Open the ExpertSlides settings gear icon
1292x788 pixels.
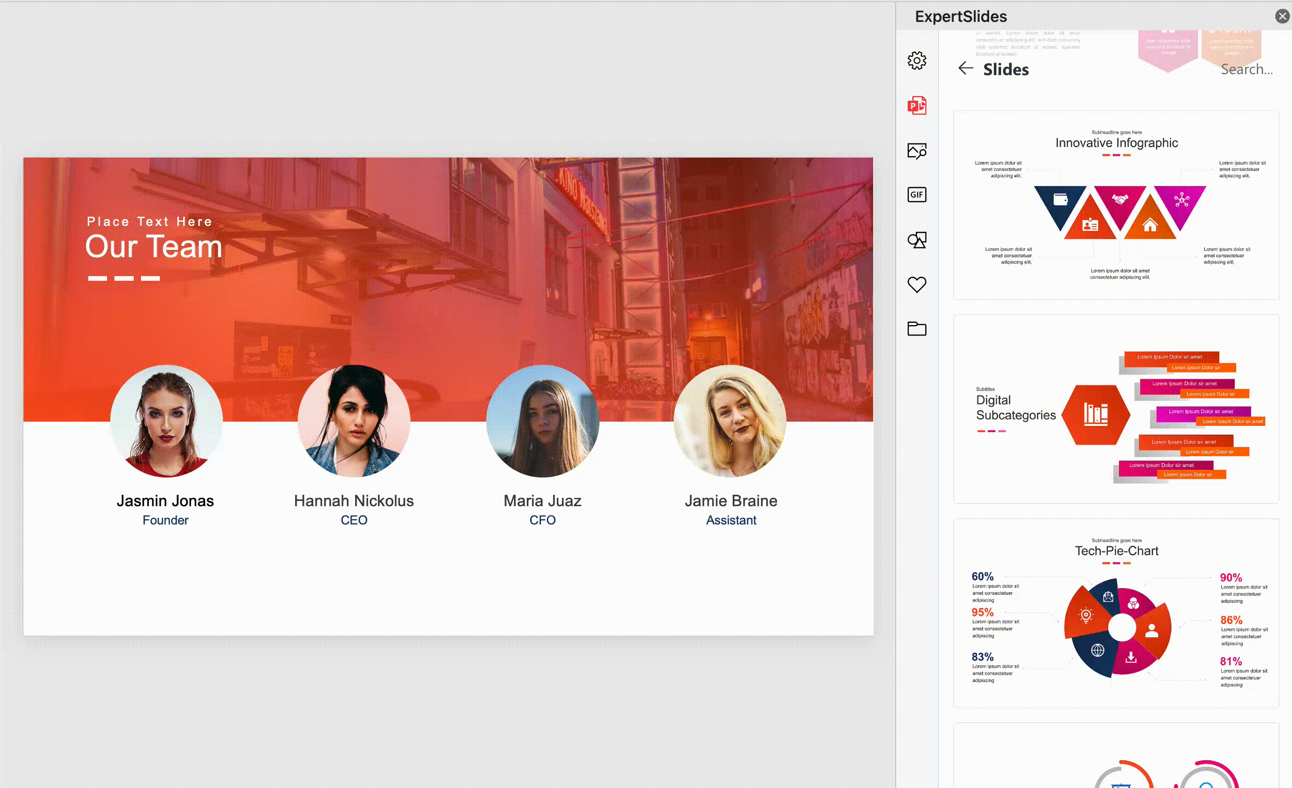click(917, 61)
